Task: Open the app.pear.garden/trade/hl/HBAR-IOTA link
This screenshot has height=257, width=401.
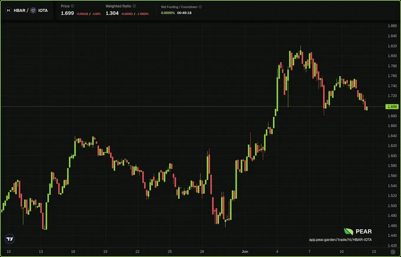Action: (340, 240)
